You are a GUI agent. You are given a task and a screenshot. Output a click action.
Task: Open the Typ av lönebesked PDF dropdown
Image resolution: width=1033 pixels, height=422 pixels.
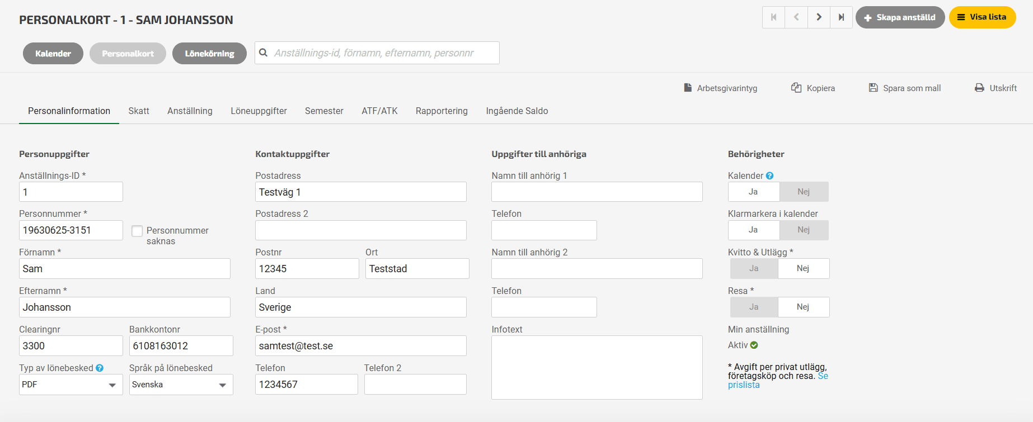pos(71,385)
